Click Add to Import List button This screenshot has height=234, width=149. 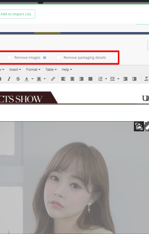click(17, 14)
